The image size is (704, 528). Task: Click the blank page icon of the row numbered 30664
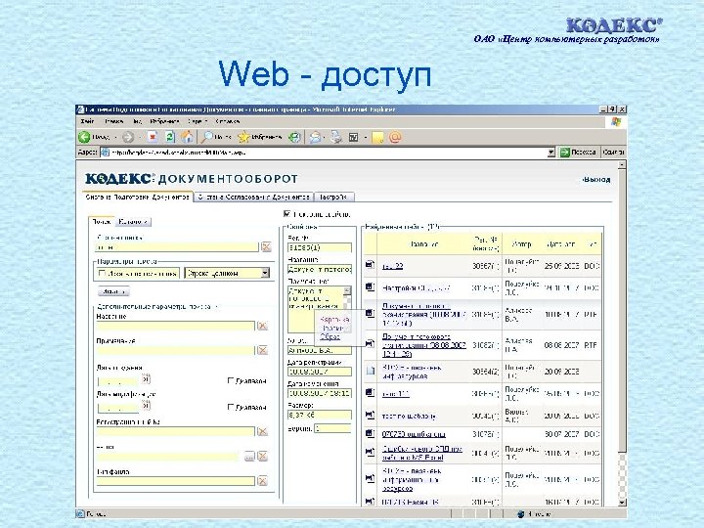coord(370,371)
